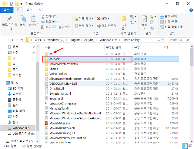
Task: Click the MovieMaker.exe file icon
Action: click(x=46, y=123)
